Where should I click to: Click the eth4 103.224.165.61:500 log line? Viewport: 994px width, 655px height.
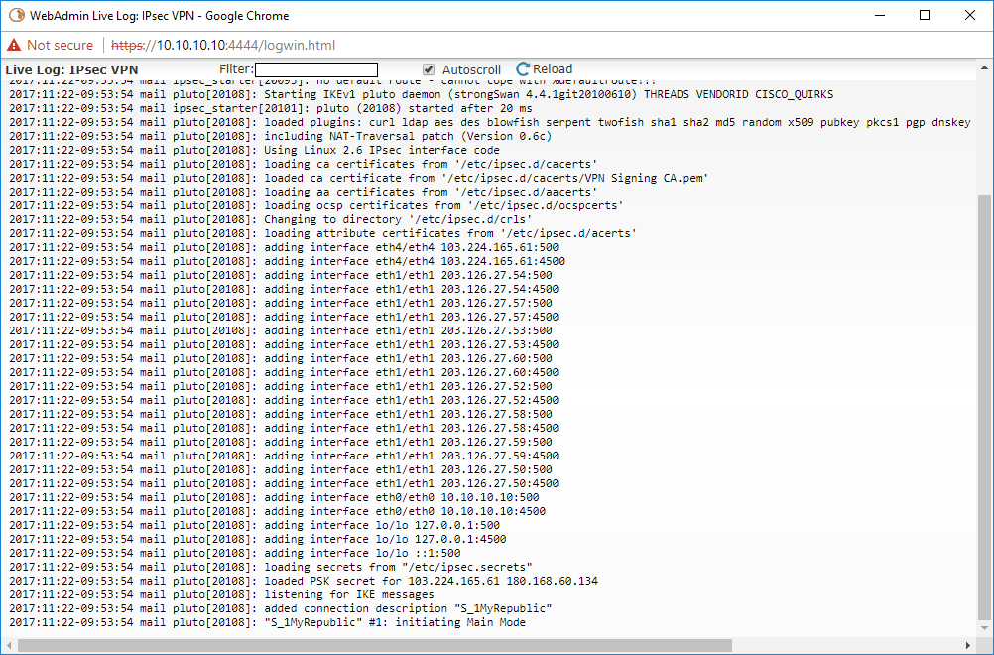pyautogui.click(x=284, y=248)
